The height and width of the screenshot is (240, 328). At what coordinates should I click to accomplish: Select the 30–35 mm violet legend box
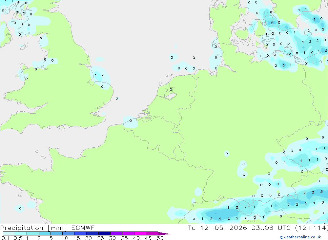(116, 233)
